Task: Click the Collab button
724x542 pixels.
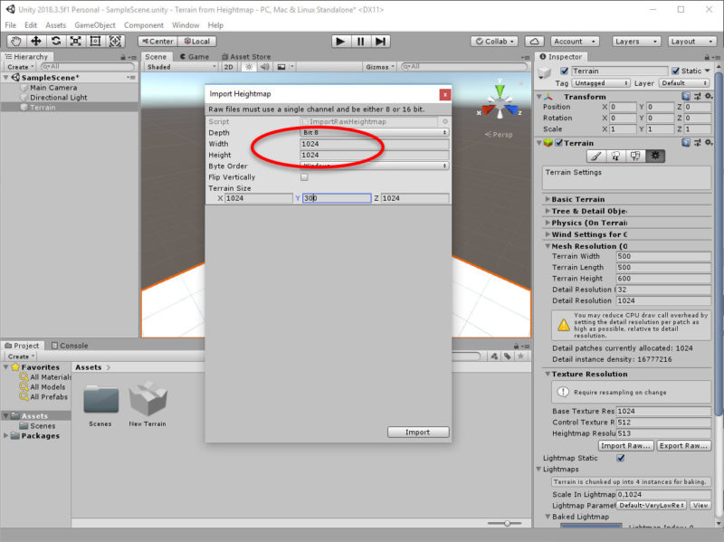Action: [494, 41]
